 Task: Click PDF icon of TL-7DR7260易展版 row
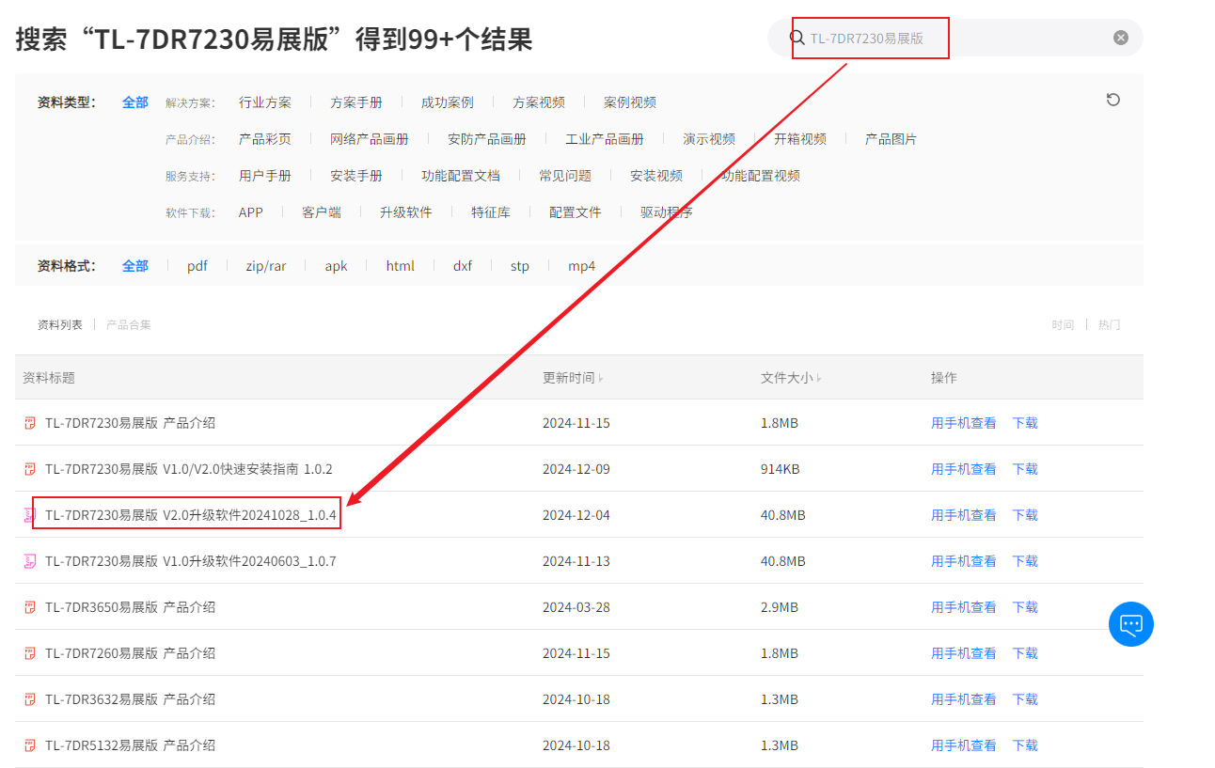[x=30, y=653]
